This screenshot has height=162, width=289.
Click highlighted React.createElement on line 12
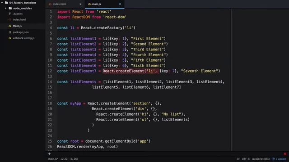point(123,71)
